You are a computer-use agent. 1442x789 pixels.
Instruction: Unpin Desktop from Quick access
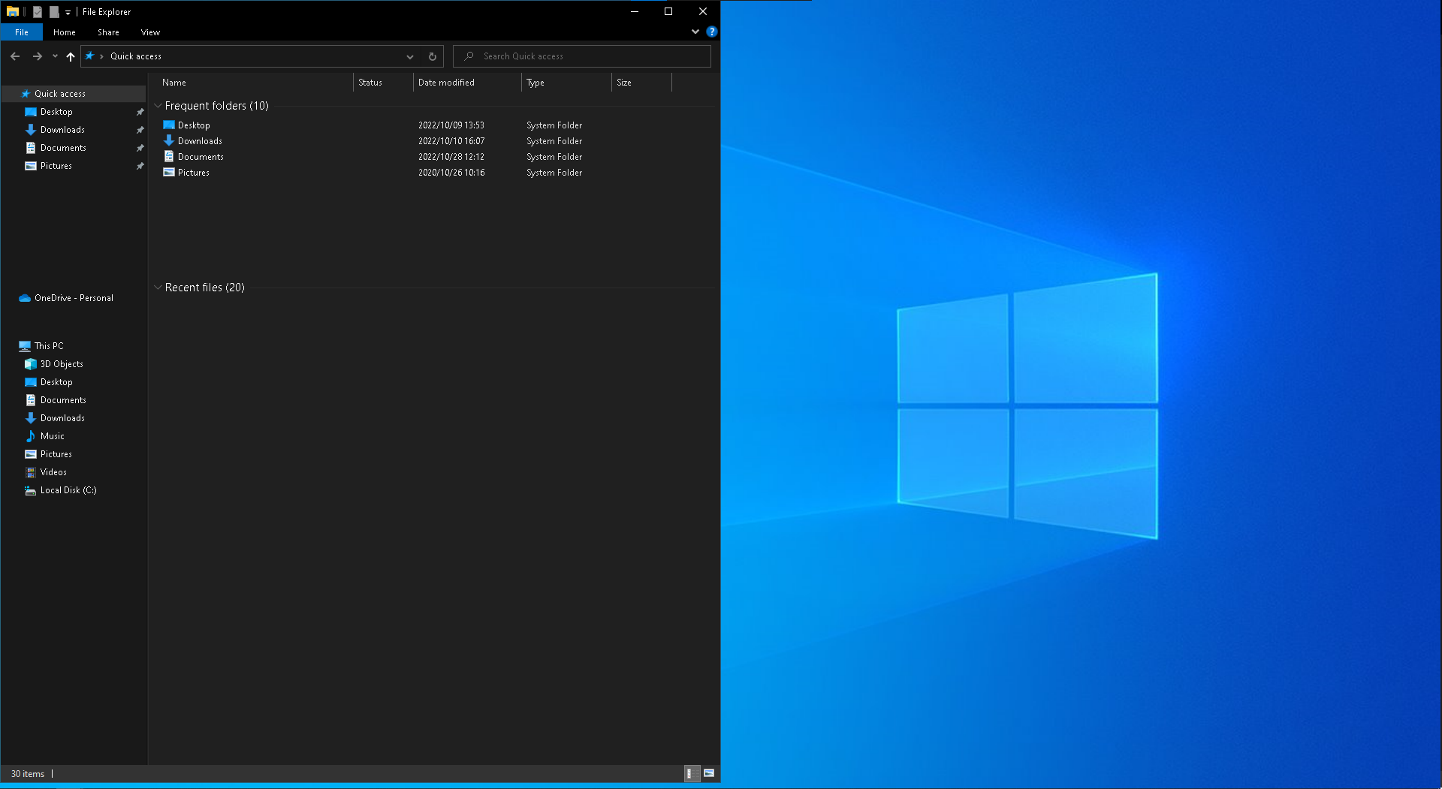pyautogui.click(x=140, y=111)
